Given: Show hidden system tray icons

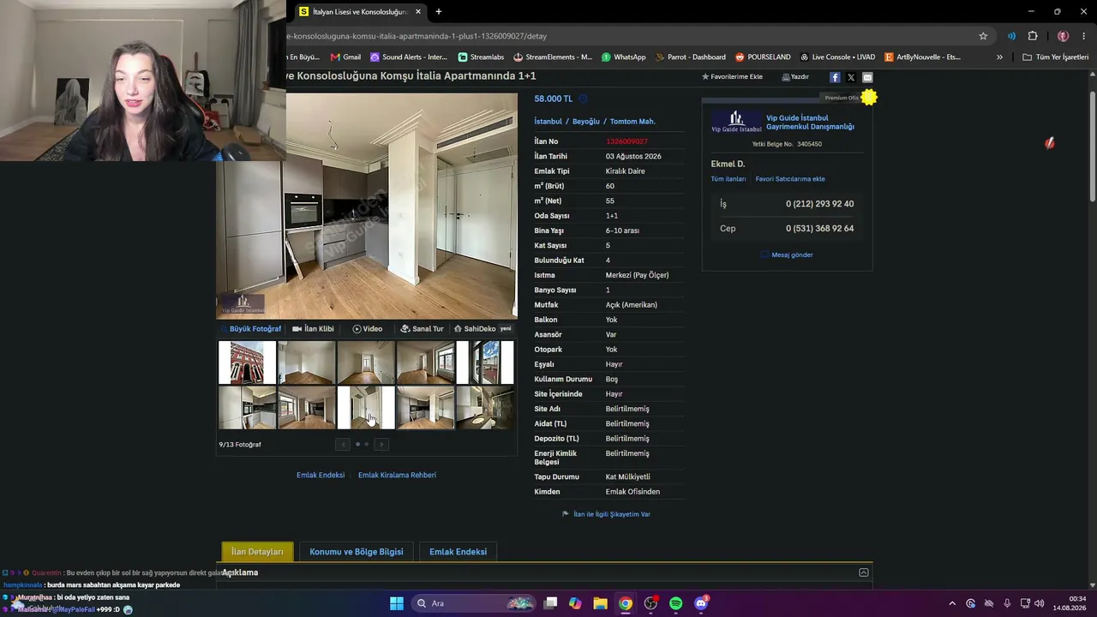Looking at the screenshot, I should [951, 603].
